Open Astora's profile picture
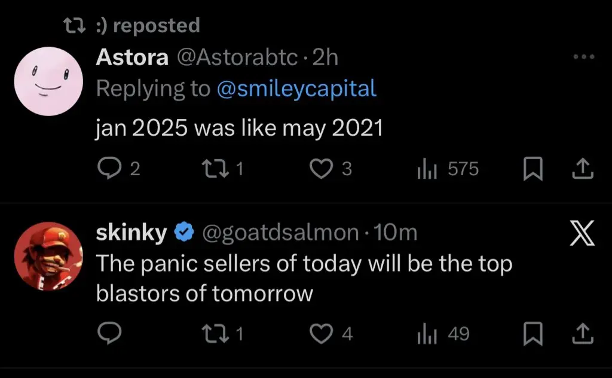The width and height of the screenshot is (612, 378). click(48, 80)
